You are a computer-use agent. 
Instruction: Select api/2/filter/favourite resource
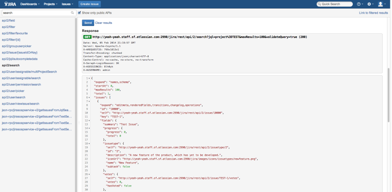[15, 33]
